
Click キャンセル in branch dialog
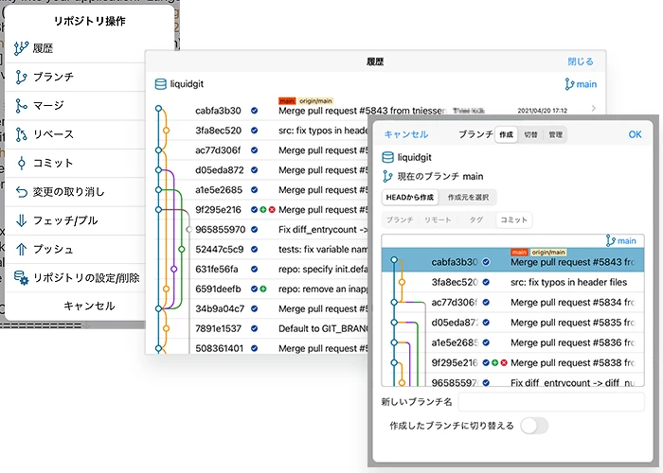[406, 134]
